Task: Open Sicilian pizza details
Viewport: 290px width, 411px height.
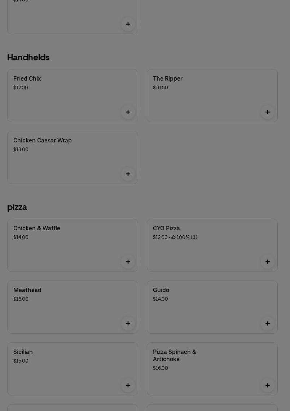Action: 73,369
